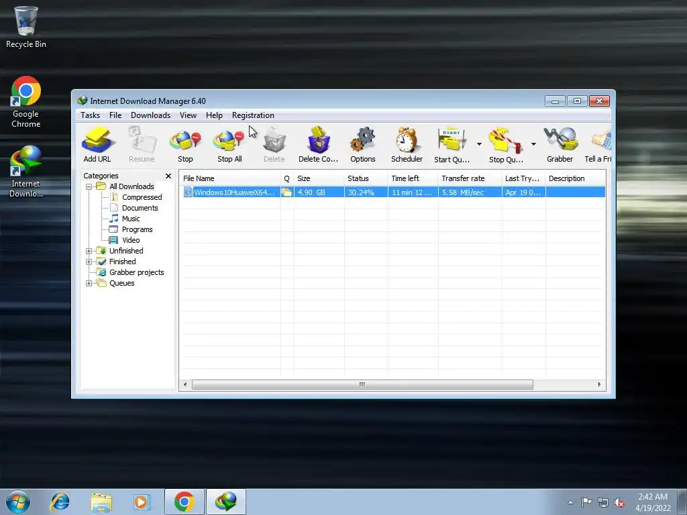This screenshot has width=687, height=515.
Task: Click the download list scroll left arrow
Action: 185,384
